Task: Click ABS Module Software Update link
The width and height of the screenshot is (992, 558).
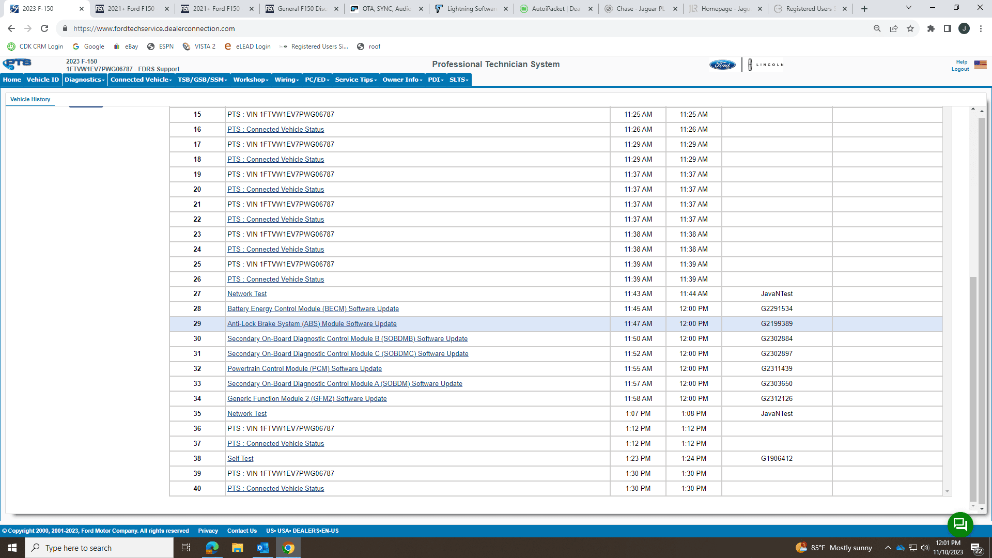Action: (312, 323)
